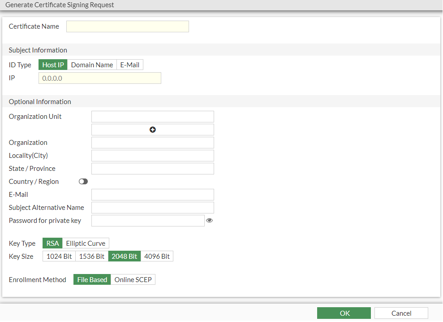The height and width of the screenshot is (322, 443).
Task: Click the IP address field showing 0.0.0.0
Action: 99,78
